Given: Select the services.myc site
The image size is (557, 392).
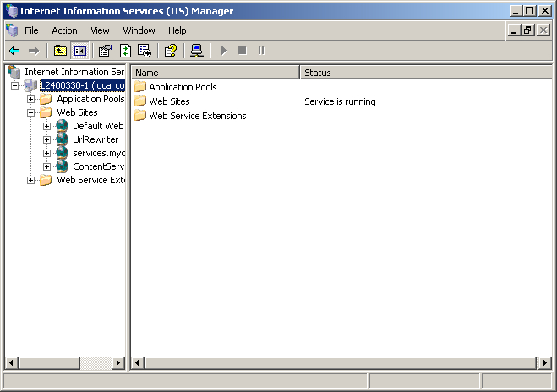Looking at the screenshot, I should [98, 153].
